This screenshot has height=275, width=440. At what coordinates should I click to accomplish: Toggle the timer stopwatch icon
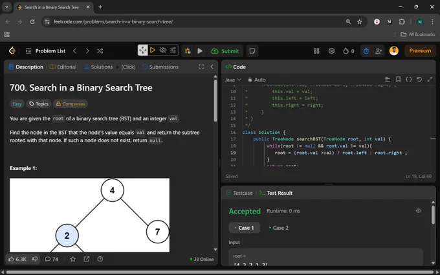[366, 50]
